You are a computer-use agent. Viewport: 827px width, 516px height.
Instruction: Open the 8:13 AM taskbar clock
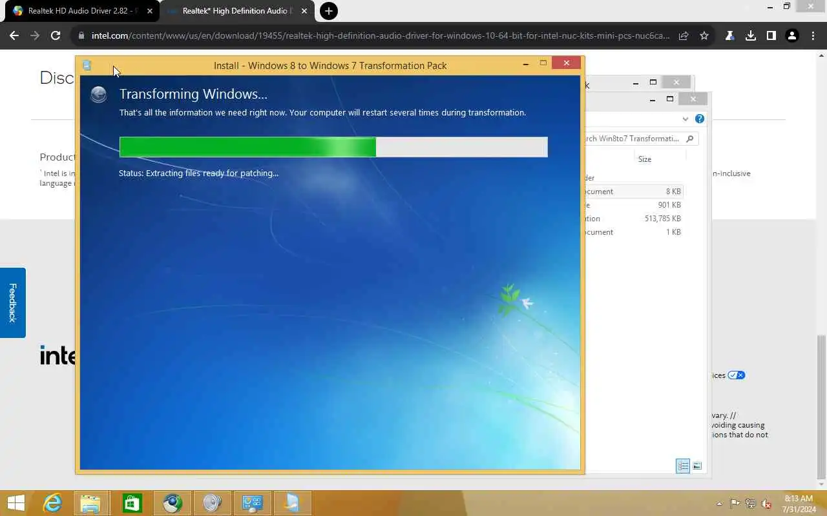[x=799, y=504]
